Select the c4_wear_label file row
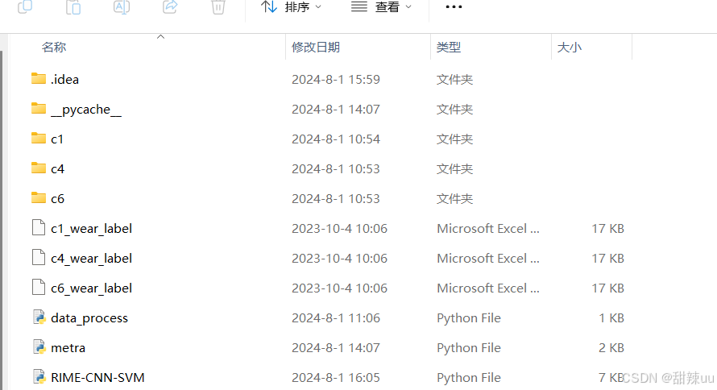The width and height of the screenshot is (717, 390). pos(327,259)
